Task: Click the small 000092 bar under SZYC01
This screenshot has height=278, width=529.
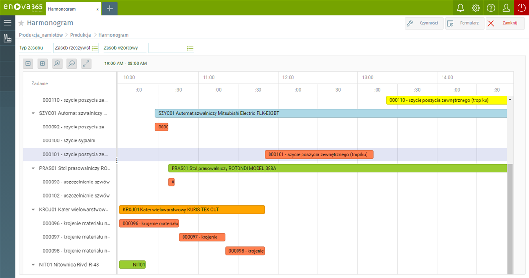Action: pos(162,127)
